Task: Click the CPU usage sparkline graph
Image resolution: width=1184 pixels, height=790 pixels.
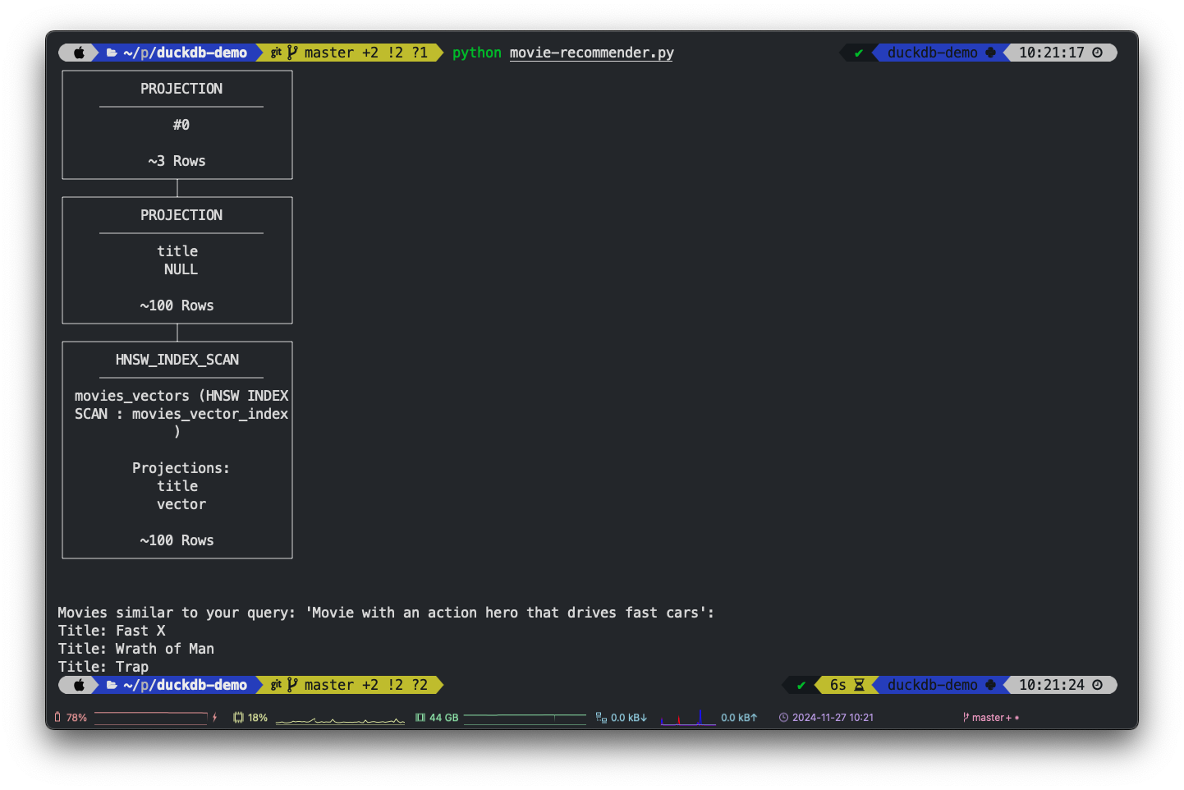Action: (340, 717)
